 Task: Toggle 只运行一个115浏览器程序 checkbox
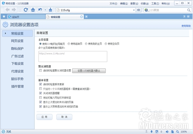[40, 89]
